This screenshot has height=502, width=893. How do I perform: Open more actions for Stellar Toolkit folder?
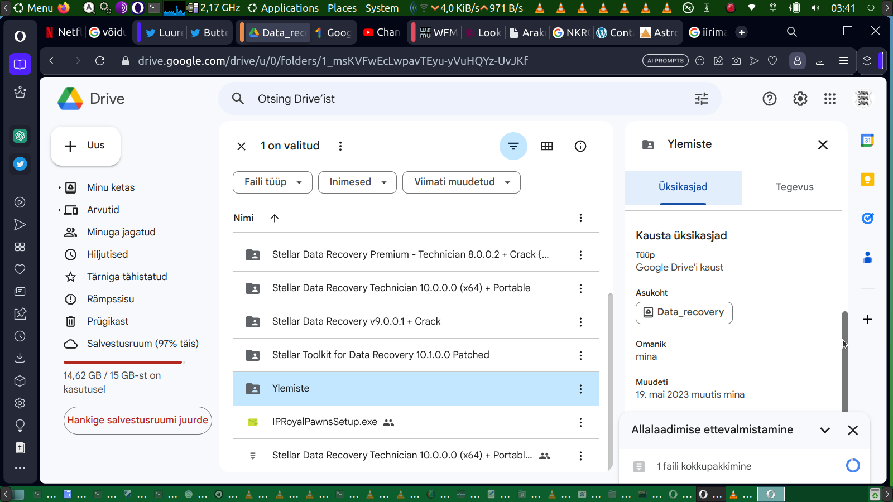click(580, 355)
